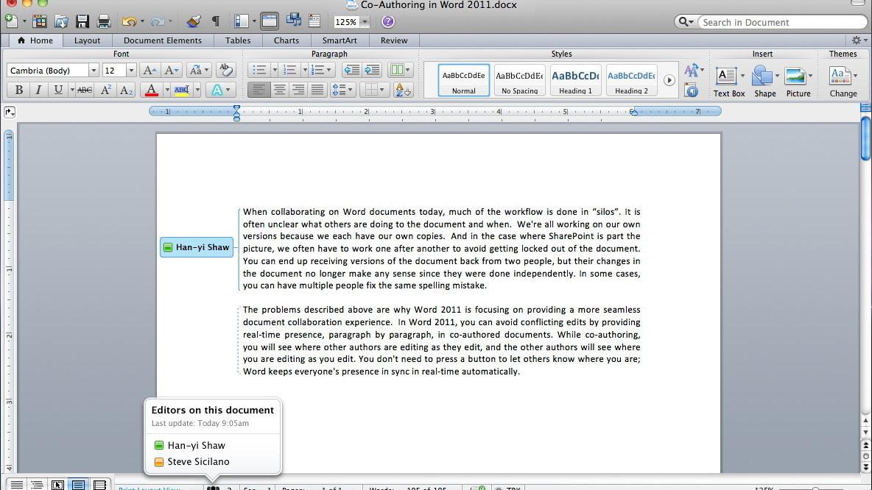Apply the Normal style
872x490 pixels.
pos(464,80)
